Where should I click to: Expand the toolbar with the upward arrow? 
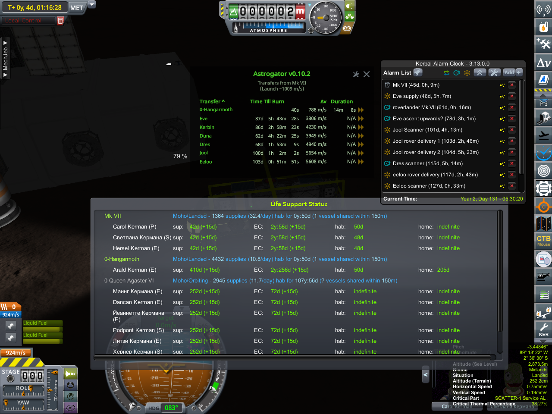point(543,95)
